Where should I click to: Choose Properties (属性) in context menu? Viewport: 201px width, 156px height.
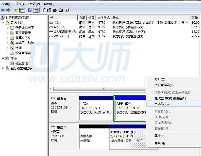pos(173,136)
